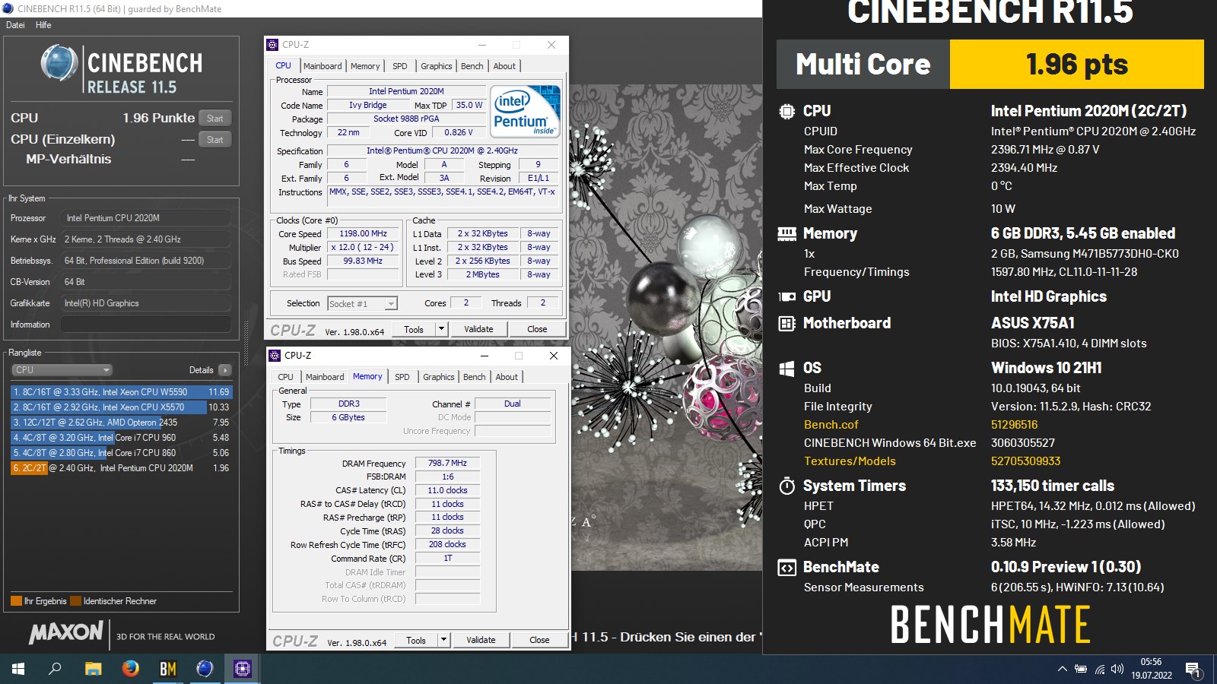The image size is (1217, 684).
Task: Click the Details arrow icon in Rangliste
Action: pyautogui.click(x=224, y=370)
